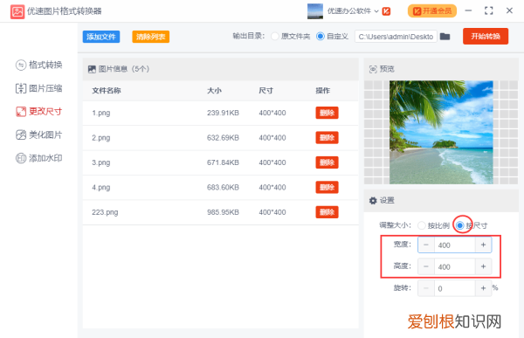Click the 239.91KB size cell

tap(223, 113)
